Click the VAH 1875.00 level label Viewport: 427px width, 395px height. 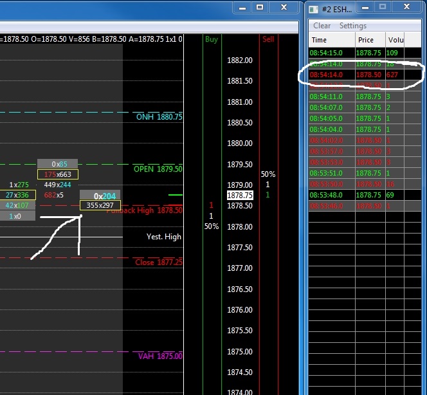[160, 356]
